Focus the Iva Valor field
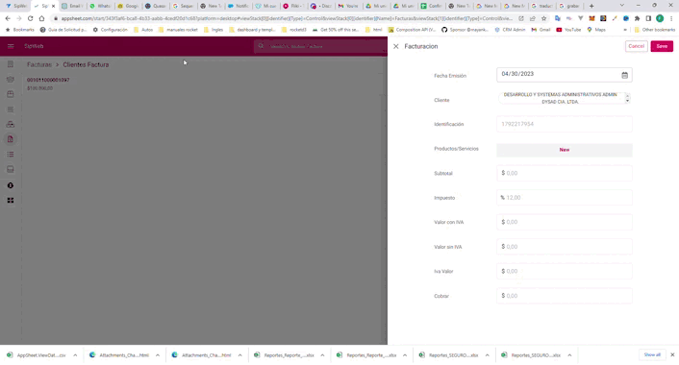The image size is (679, 365). tap(565, 271)
